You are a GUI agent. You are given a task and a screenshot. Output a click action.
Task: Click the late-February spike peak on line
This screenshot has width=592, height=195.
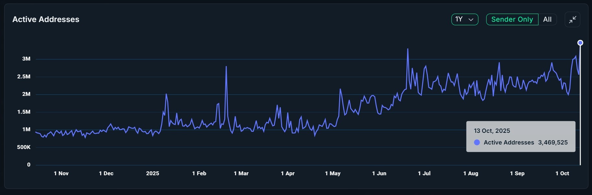[x=226, y=67]
